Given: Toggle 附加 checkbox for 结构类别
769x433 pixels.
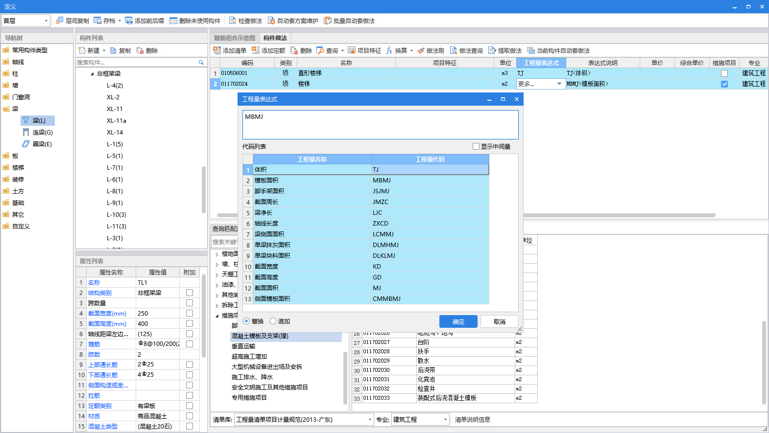Looking at the screenshot, I should (x=190, y=293).
